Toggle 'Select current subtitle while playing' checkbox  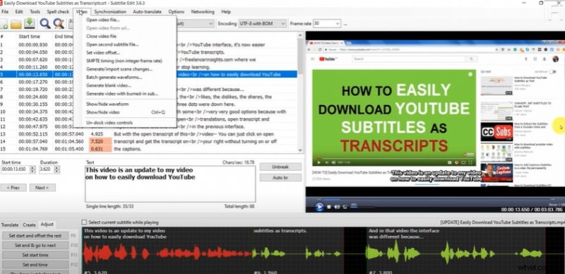(x=84, y=222)
